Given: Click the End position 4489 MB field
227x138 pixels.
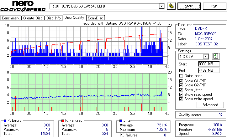Looking at the screenshot, I should click(x=209, y=70).
